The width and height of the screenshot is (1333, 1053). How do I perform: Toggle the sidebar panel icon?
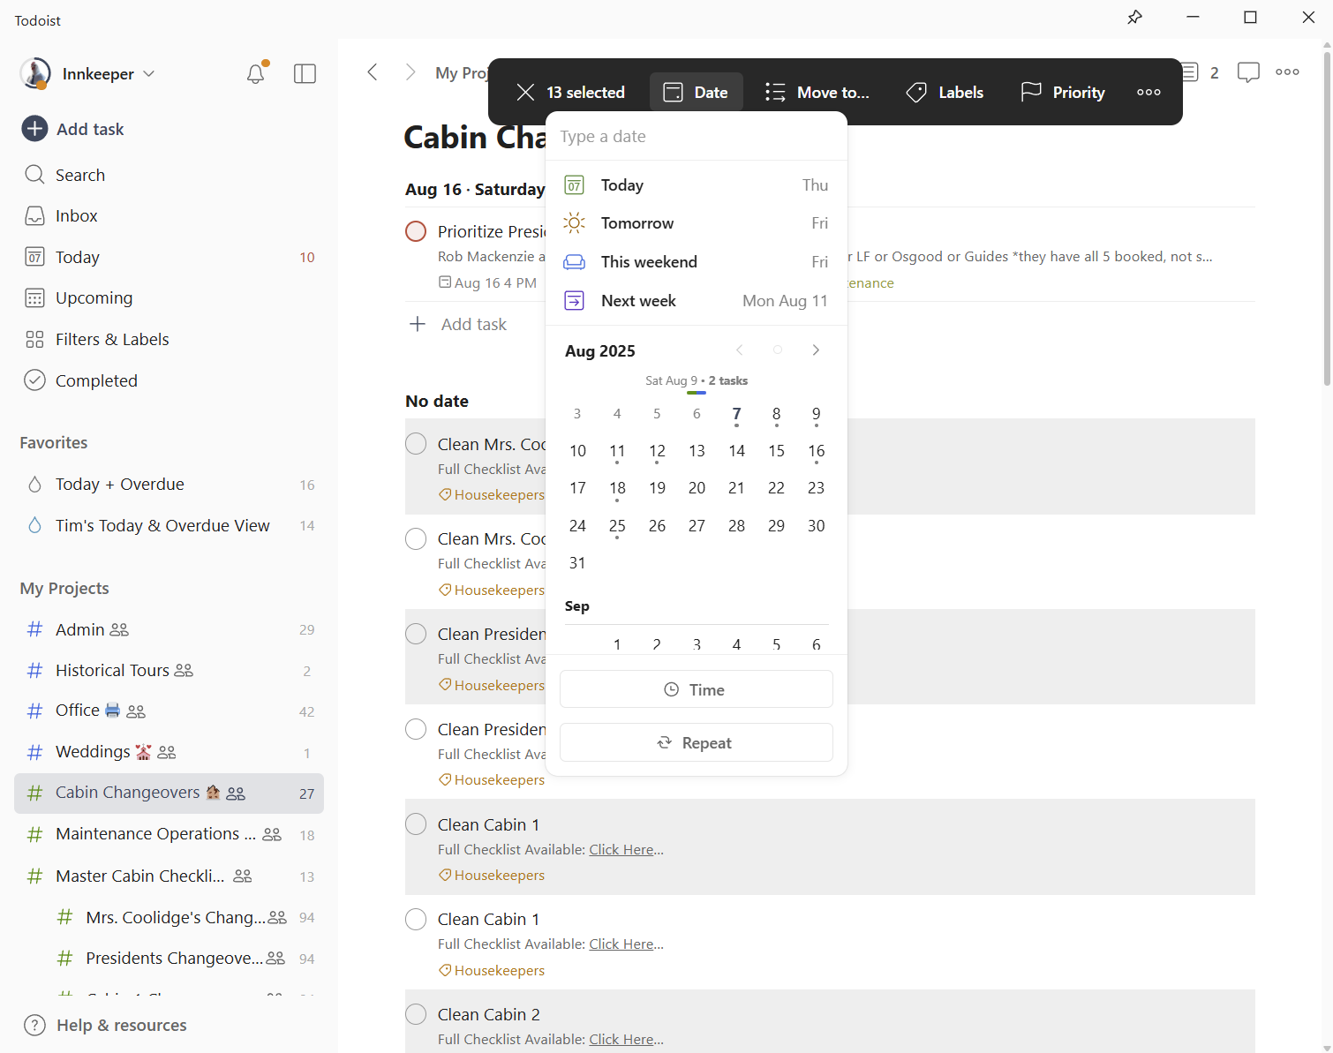click(305, 74)
